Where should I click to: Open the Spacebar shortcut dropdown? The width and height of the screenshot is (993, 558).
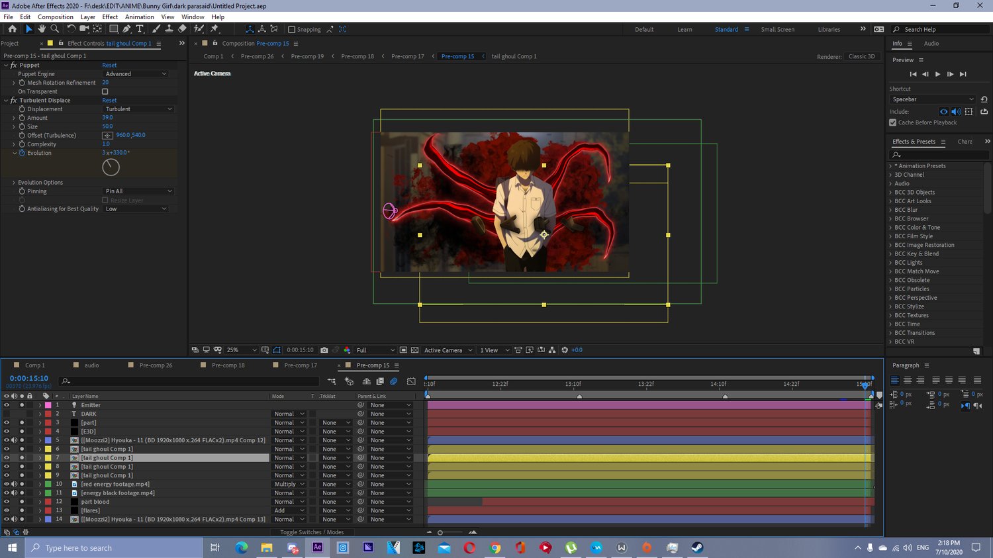[932, 99]
